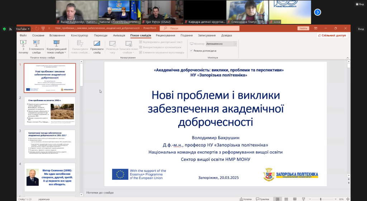The width and height of the screenshot is (367, 201).
Task: Click the green shield security icon
Action: [4, 29]
